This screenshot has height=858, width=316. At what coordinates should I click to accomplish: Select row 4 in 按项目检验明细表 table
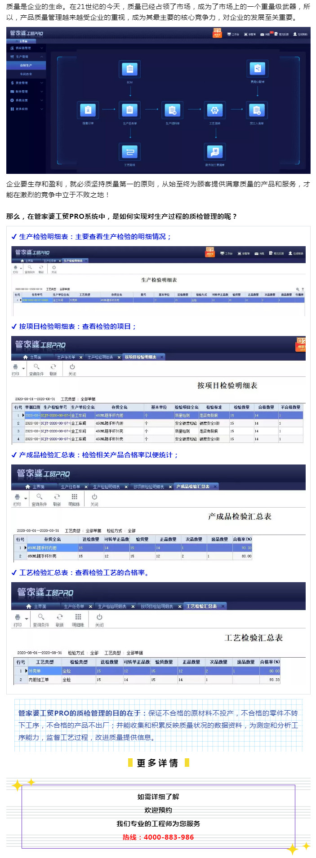click(158, 439)
